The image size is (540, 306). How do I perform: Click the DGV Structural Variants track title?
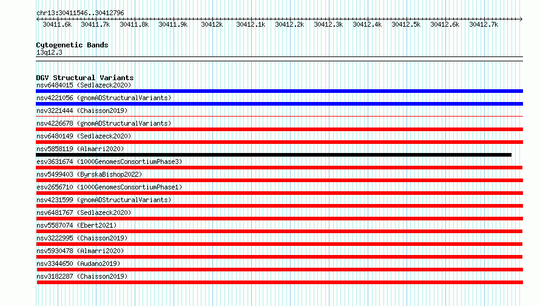(x=85, y=78)
